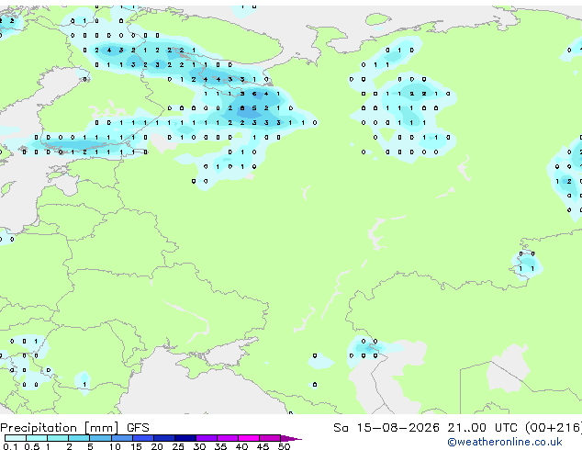Select the '10' legend scale label
Viewport: 582px width, 450px height.
click(115, 446)
